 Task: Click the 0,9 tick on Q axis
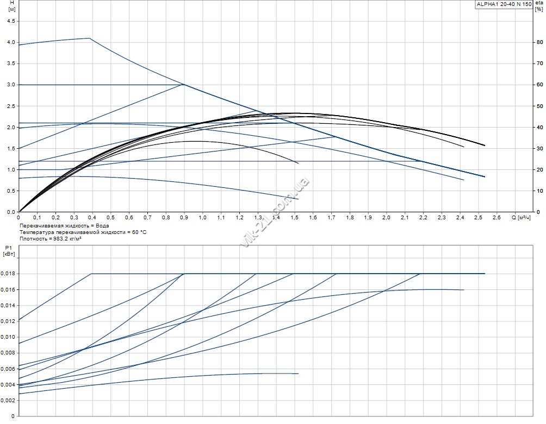(x=184, y=218)
